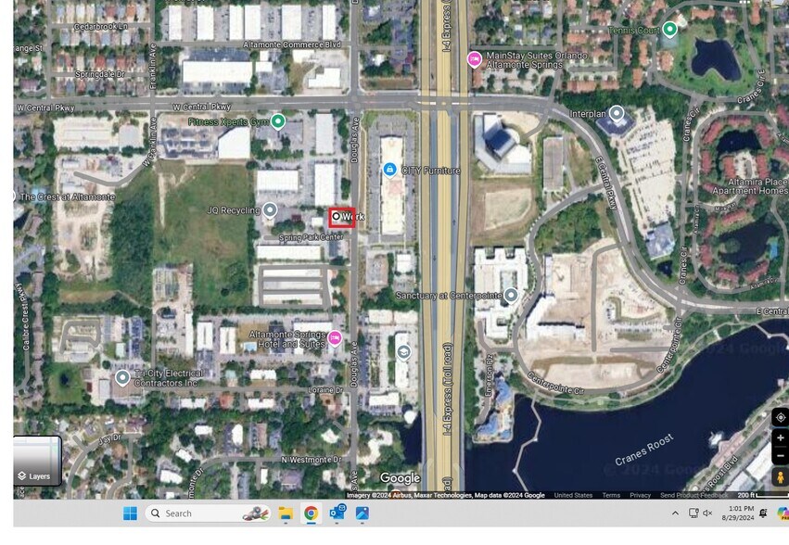Click the Springdale Dr street label

(x=99, y=74)
